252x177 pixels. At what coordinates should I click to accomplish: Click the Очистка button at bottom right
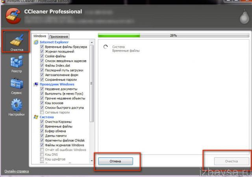click(x=232, y=161)
